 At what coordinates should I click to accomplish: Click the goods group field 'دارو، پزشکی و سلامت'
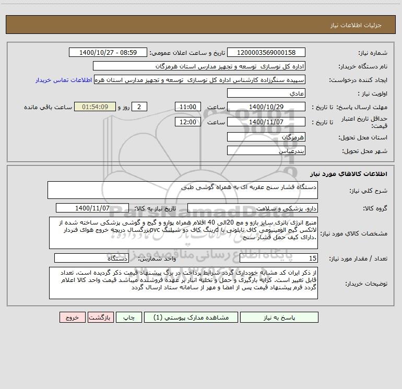253,208
